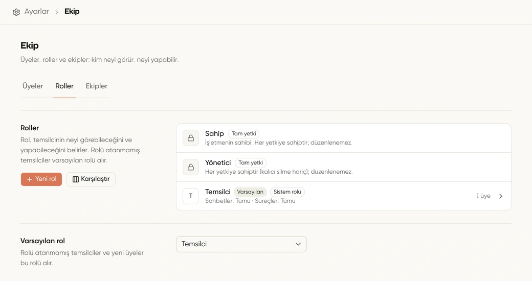Click the Tam yetki badge on Sahip
Viewport: 532px width, 281px height.
pos(244,133)
